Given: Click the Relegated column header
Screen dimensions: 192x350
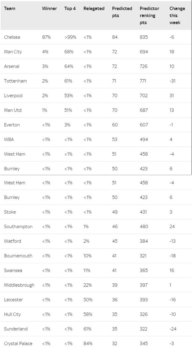Looking at the screenshot, I should point(94,8).
